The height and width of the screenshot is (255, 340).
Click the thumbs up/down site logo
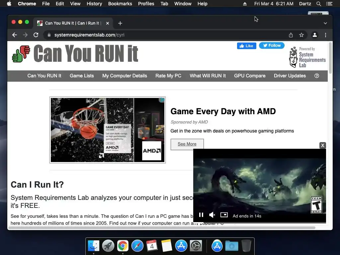(x=21, y=54)
